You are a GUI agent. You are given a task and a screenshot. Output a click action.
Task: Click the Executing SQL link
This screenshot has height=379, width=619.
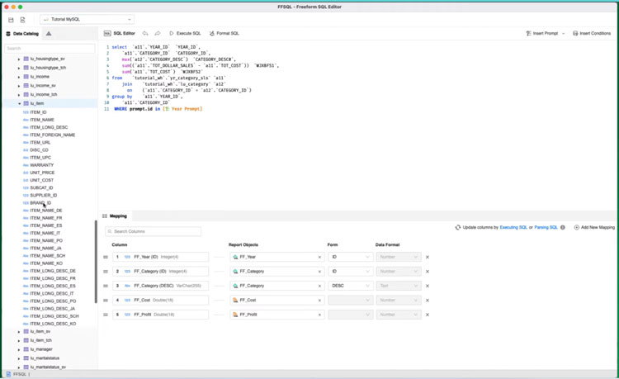click(513, 227)
